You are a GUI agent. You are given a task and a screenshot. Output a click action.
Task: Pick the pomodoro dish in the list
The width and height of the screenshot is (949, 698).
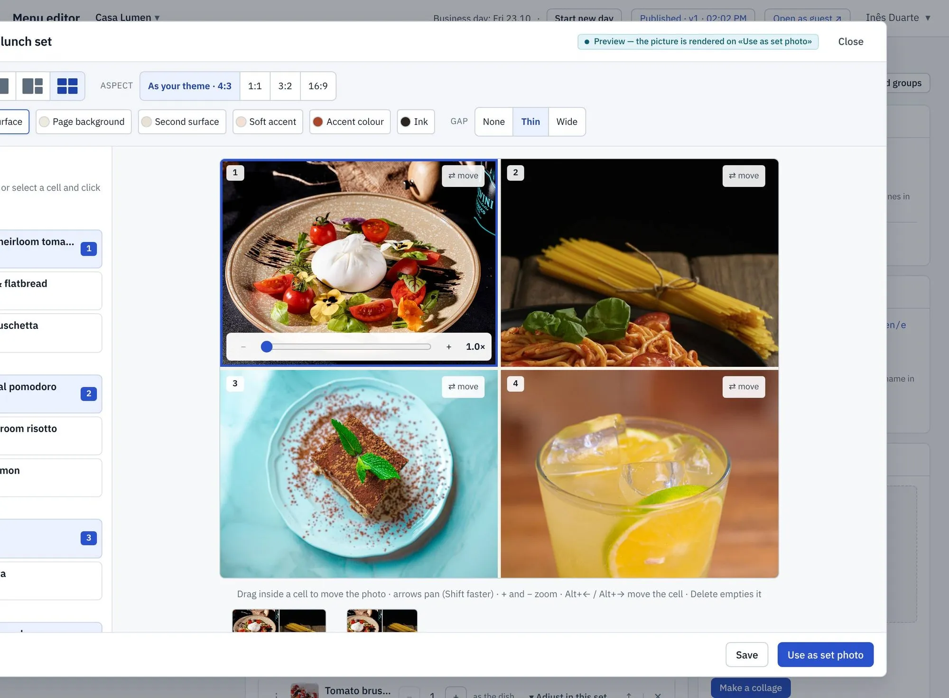click(51, 394)
